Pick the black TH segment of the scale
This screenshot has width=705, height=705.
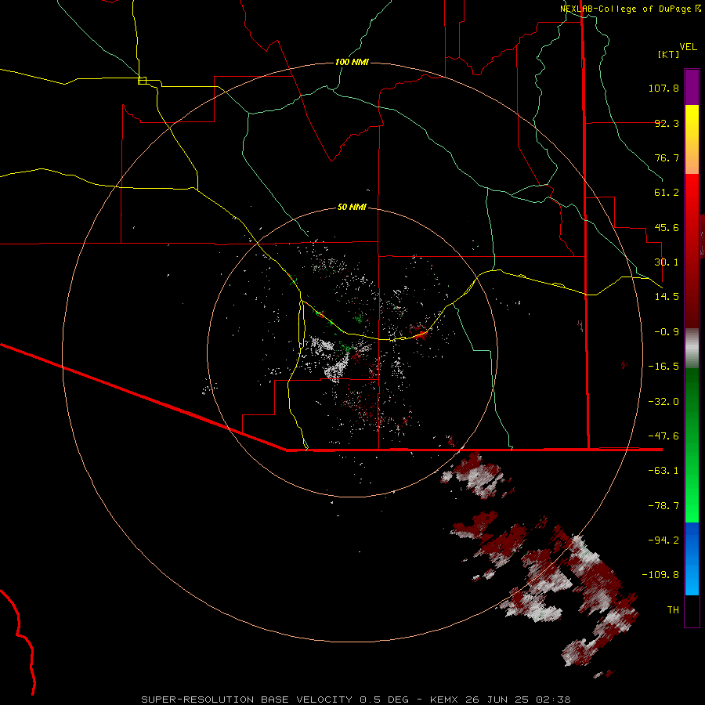[x=692, y=611]
